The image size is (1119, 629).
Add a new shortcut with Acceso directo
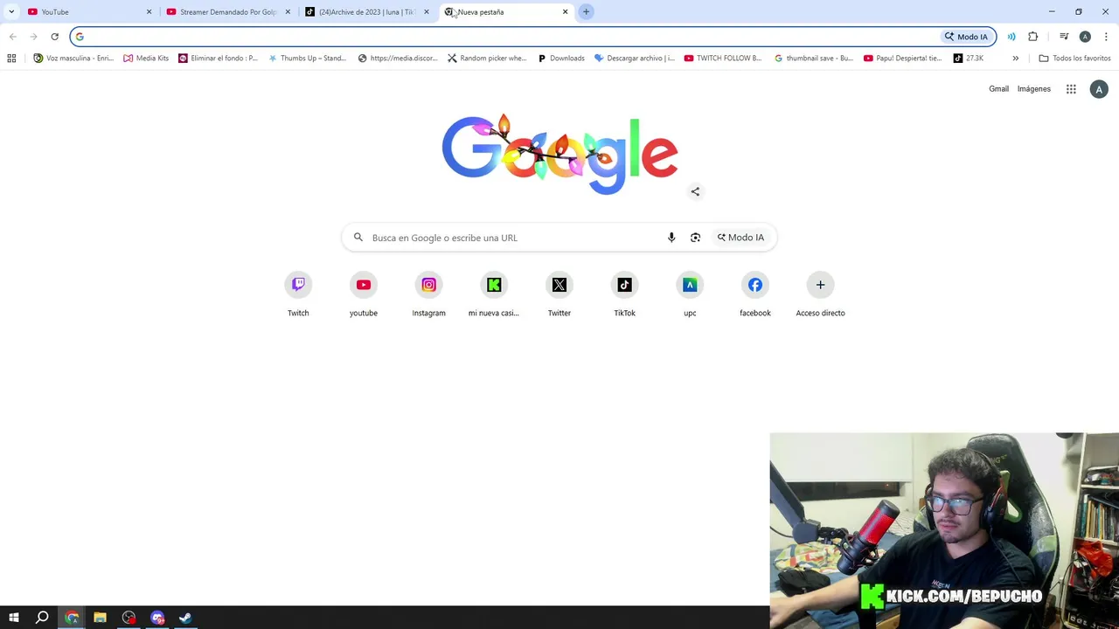tap(820, 295)
